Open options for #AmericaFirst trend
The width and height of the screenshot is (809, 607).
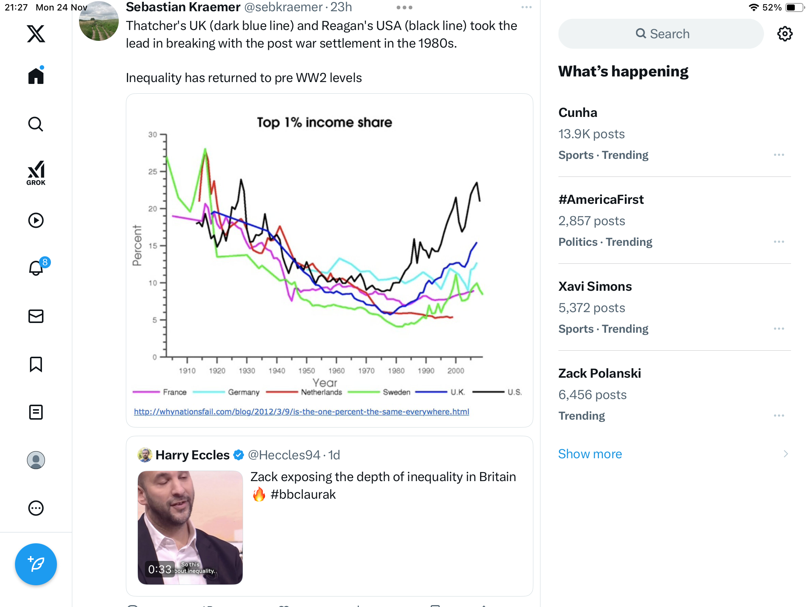(x=779, y=242)
